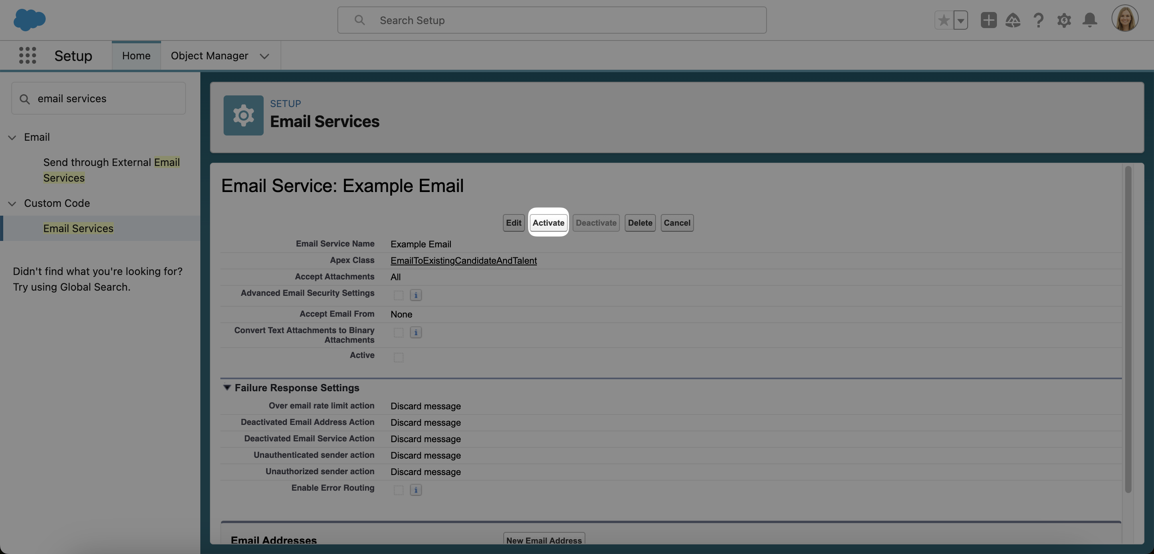Expand the Failure Response Settings section
This screenshot has width=1154, height=554.
(x=226, y=387)
